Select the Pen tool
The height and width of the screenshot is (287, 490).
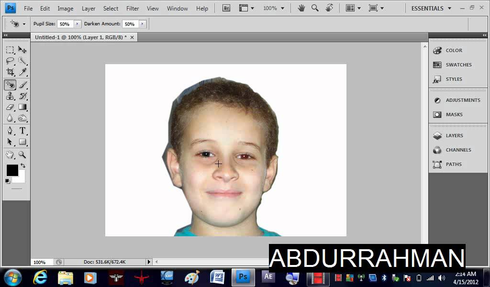point(10,131)
